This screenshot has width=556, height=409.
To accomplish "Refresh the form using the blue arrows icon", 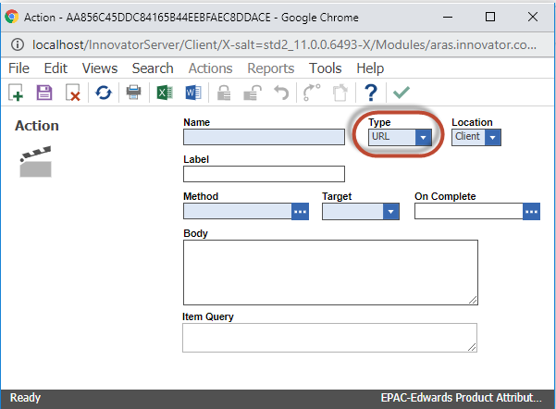I will 104,93.
